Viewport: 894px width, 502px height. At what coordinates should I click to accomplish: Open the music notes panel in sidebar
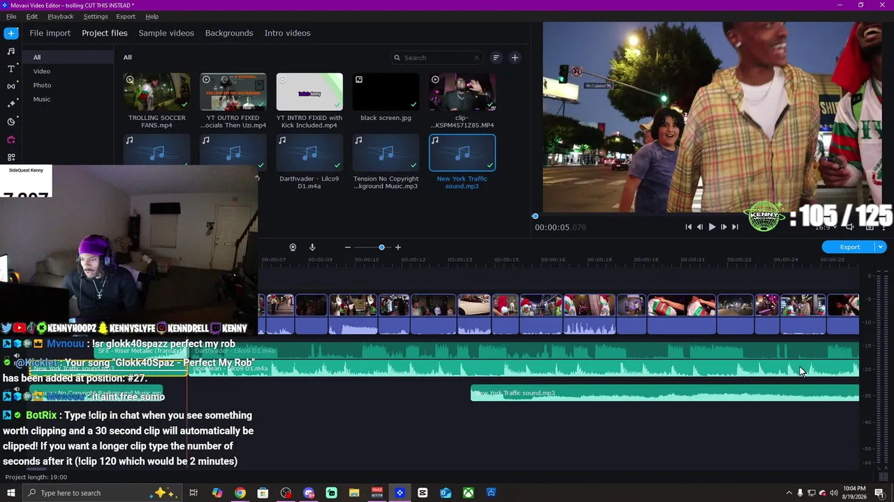coord(11,52)
